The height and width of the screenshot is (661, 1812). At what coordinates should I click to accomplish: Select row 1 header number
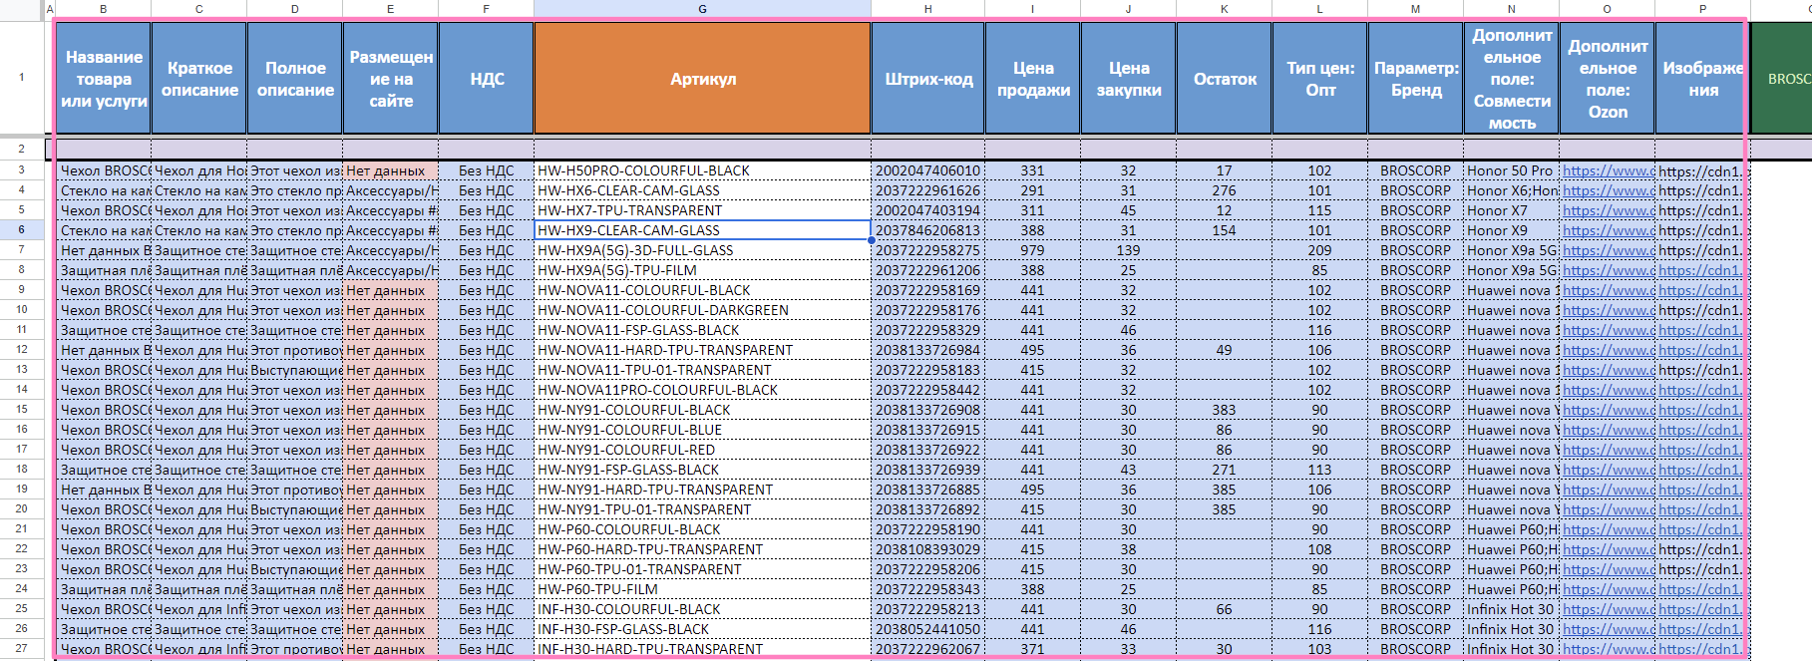pyautogui.click(x=21, y=77)
